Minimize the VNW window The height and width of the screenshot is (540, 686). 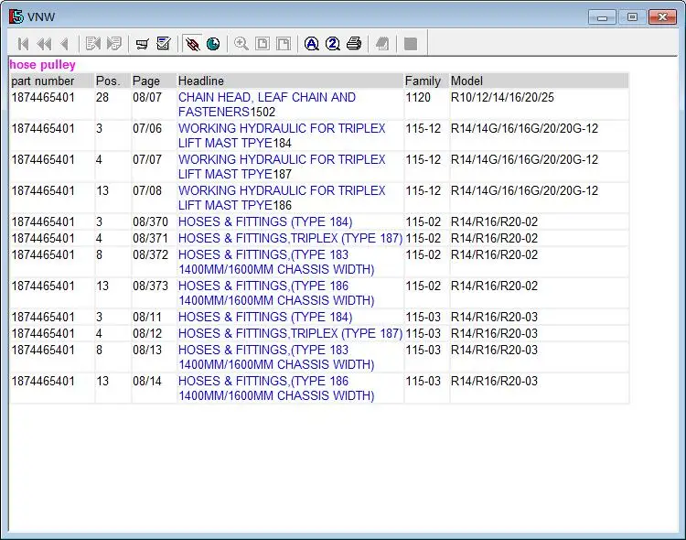coord(603,17)
